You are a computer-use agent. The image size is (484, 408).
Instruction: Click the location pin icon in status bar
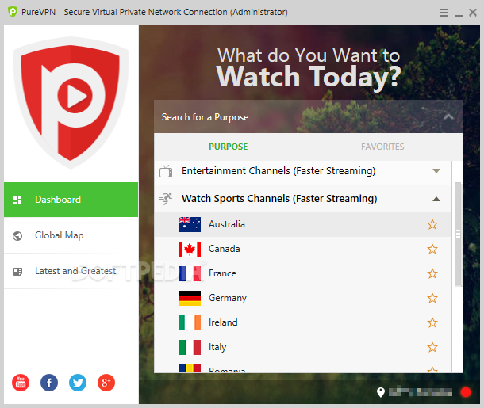[x=381, y=392]
